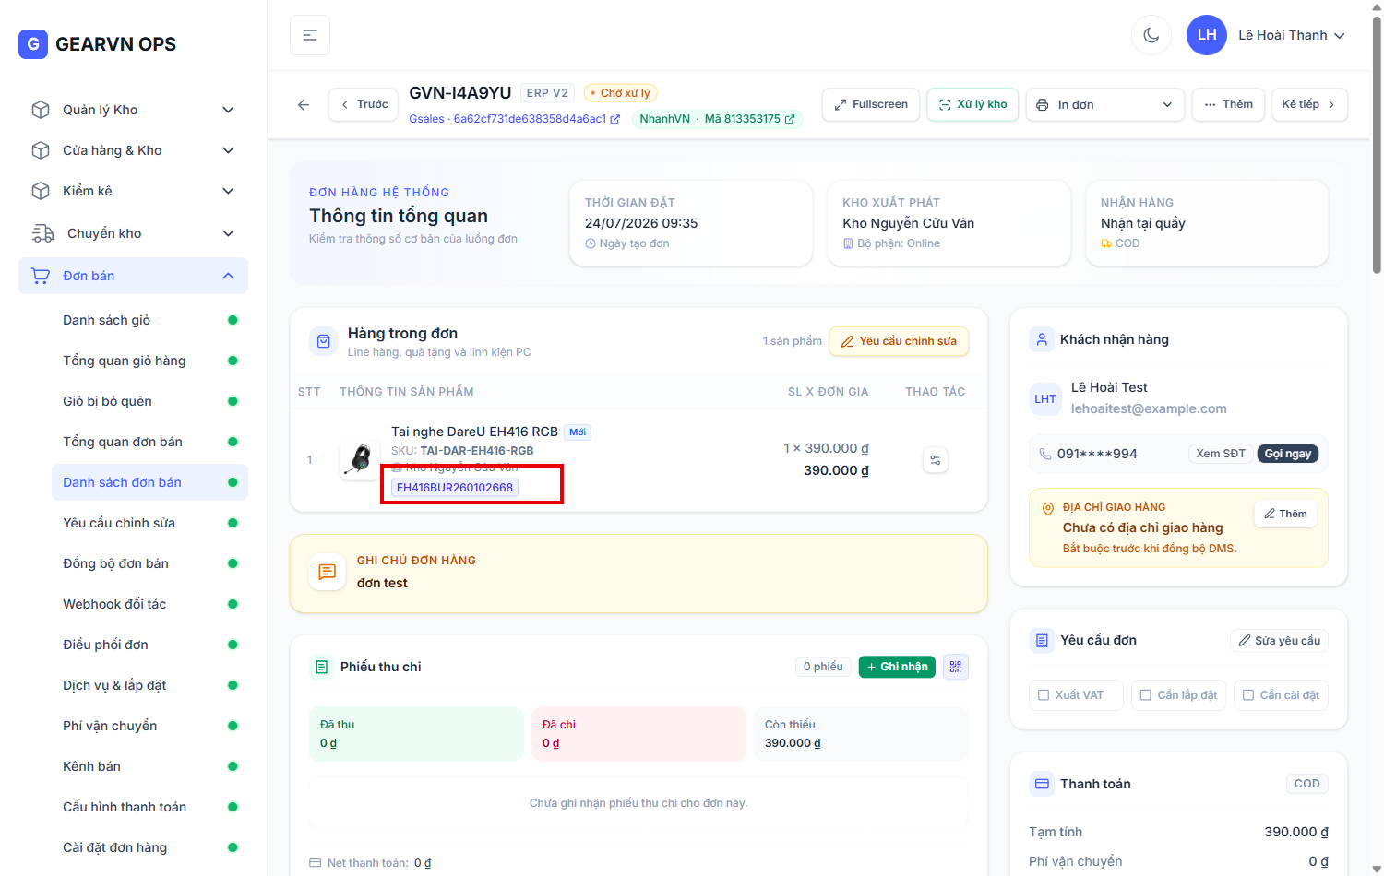Open Gsales external link icon

click(x=615, y=119)
